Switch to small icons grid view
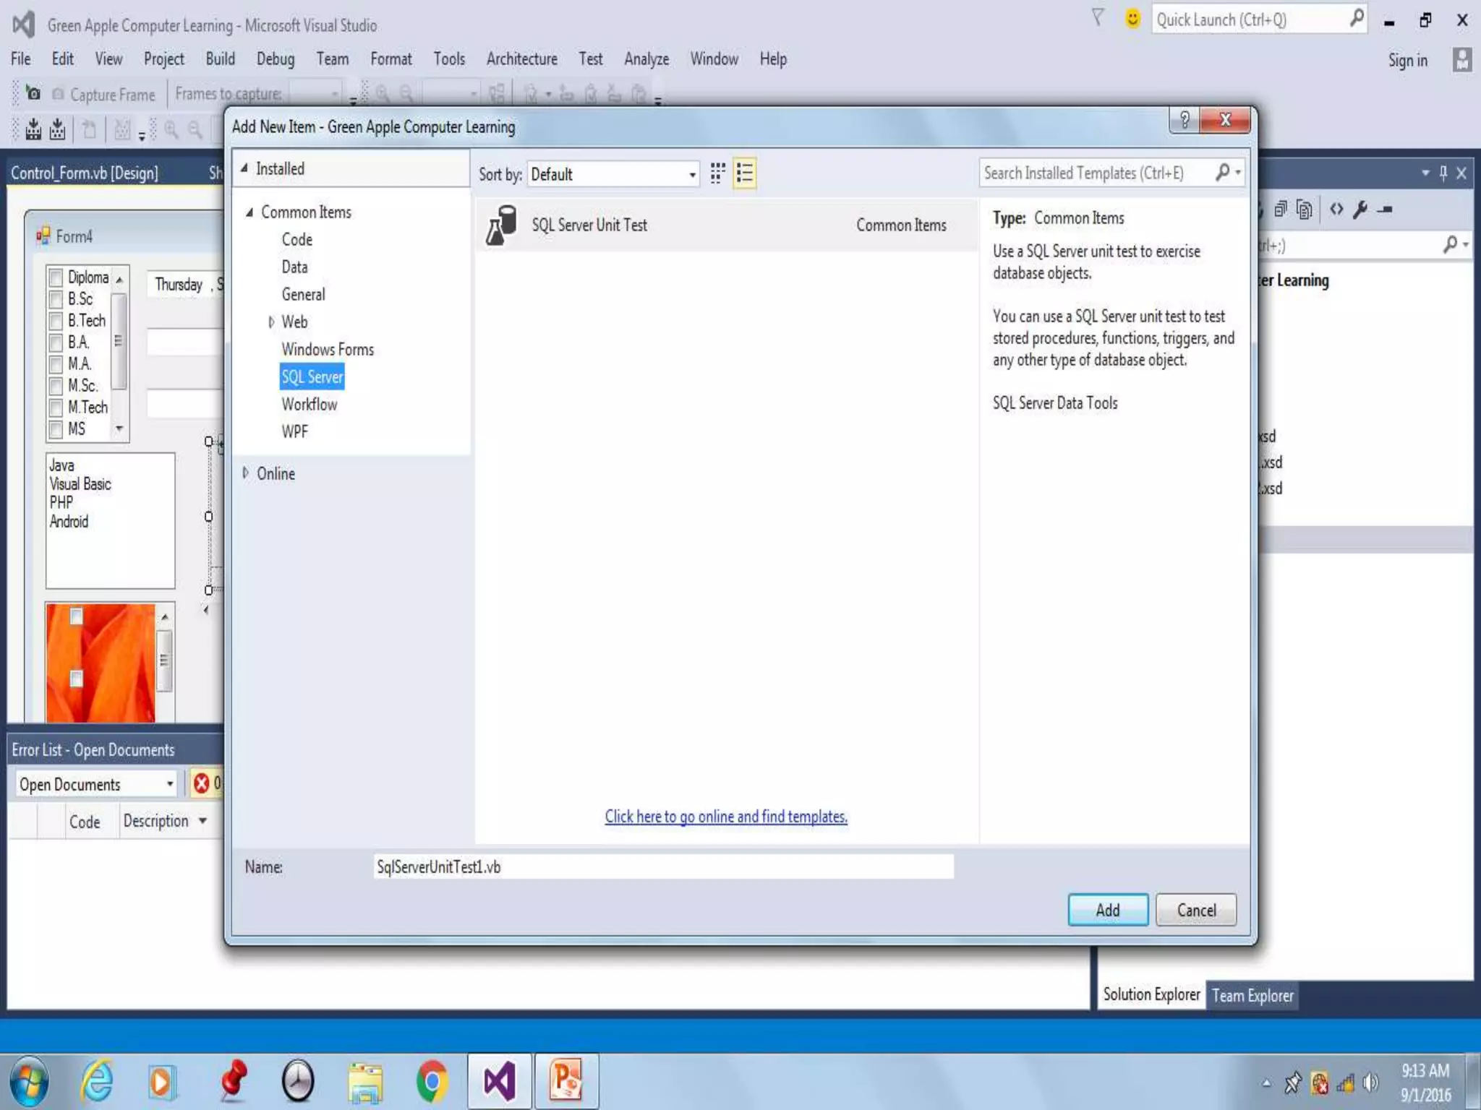Image resolution: width=1481 pixels, height=1110 pixels. pos(717,173)
